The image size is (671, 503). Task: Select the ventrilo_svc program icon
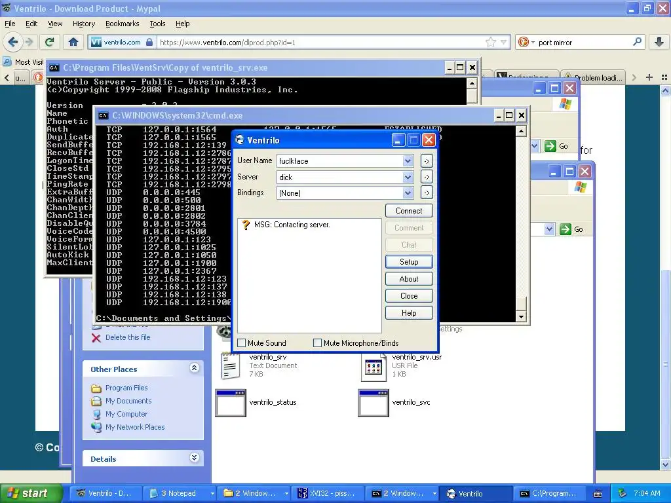coord(374,403)
